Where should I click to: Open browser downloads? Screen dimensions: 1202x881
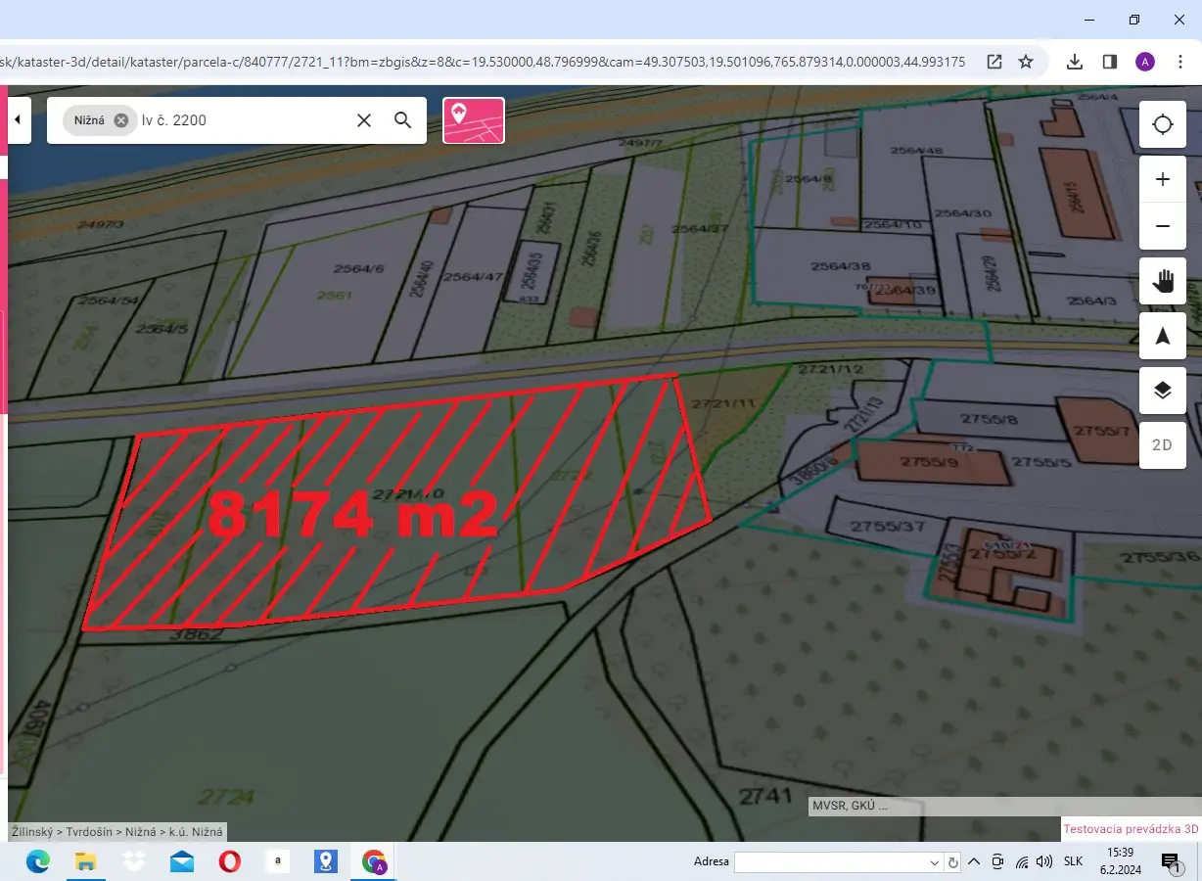click(x=1075, y=62)
